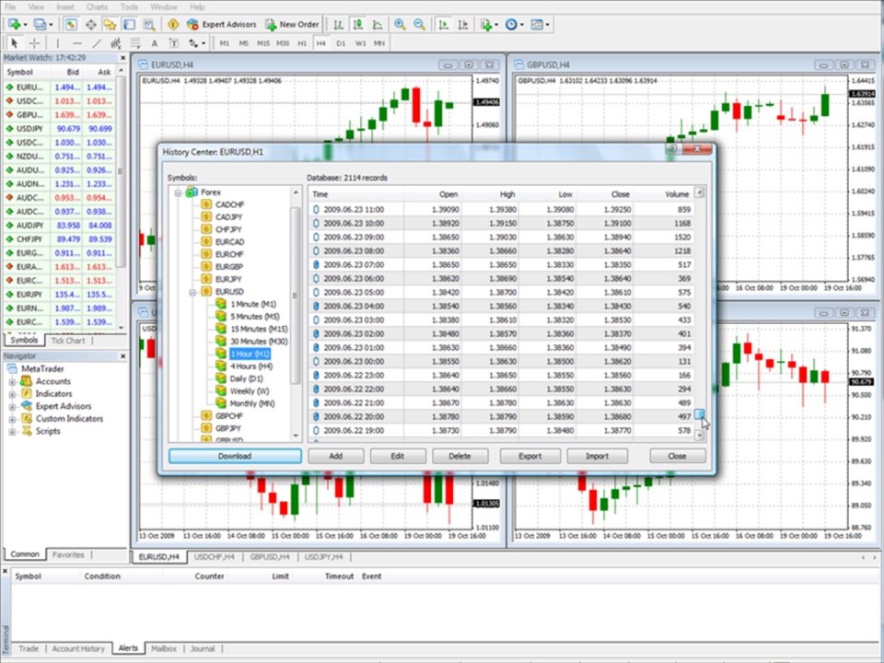This screenshot has width=884, height=663.
Task: Switch chart to MN timeframe
Action: click(x=379, y=43)
